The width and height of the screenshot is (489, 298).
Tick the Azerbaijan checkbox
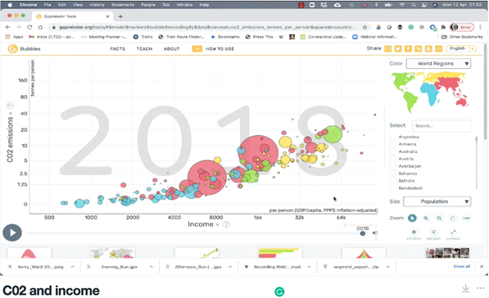point(393,166)
